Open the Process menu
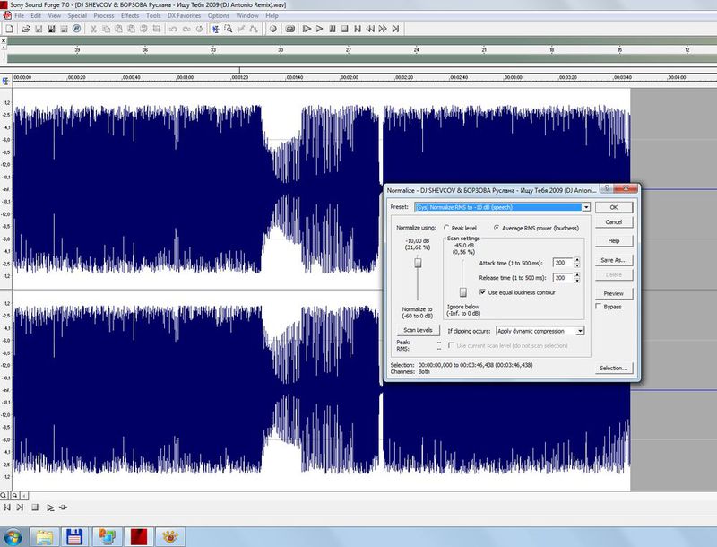The height and width of the screenshot is (547, 717). coord(103,15)
